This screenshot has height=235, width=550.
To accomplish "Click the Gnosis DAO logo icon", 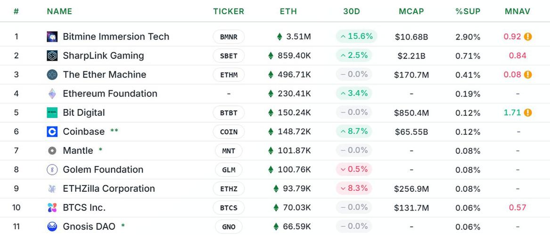I will tap(52, 227).
